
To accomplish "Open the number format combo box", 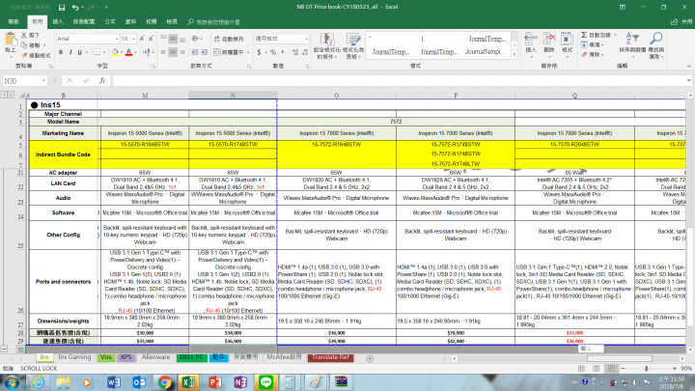I will click(282, 39).
